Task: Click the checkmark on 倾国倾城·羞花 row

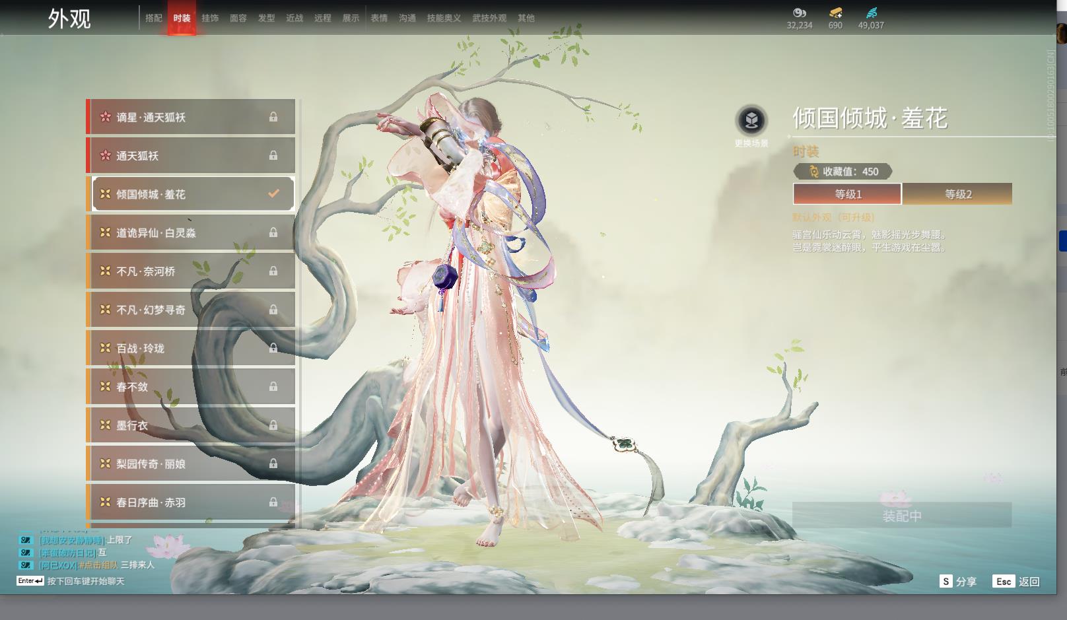Action: [x=273, y=193]
